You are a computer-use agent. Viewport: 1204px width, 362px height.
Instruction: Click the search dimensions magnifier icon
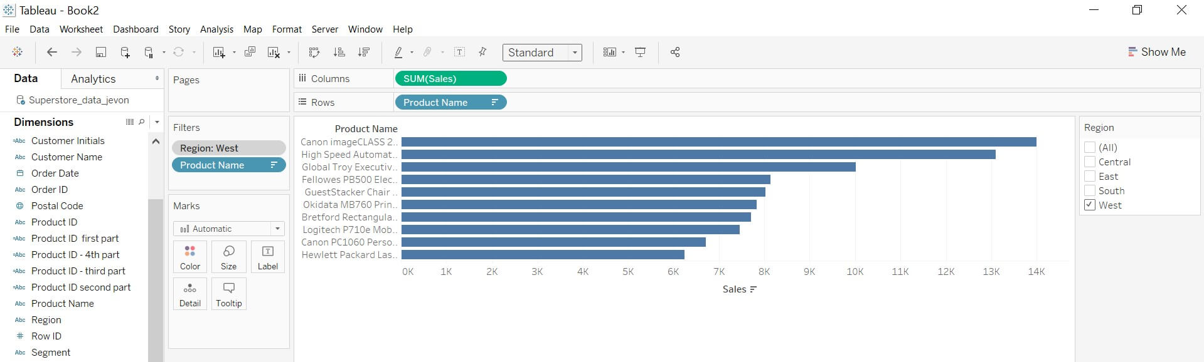[142, 122]
